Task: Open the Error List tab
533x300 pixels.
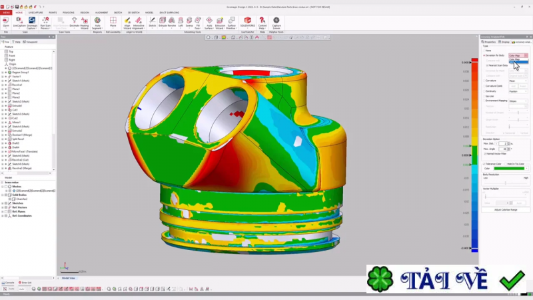Action: pyautogui.click(x=25, y=283)
